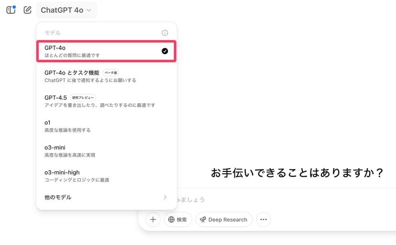Click the ベータ版 badge
396x245 pixels.
coord(111,73)
